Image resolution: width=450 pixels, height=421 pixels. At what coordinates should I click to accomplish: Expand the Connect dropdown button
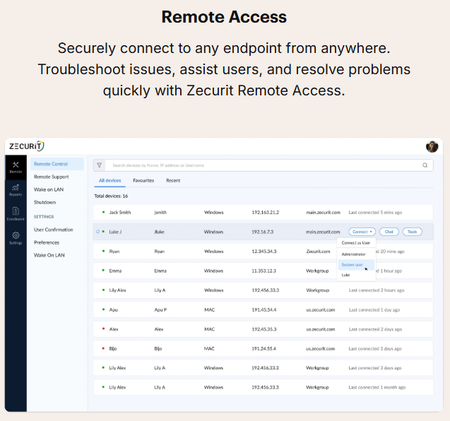(x=360, y=232)
